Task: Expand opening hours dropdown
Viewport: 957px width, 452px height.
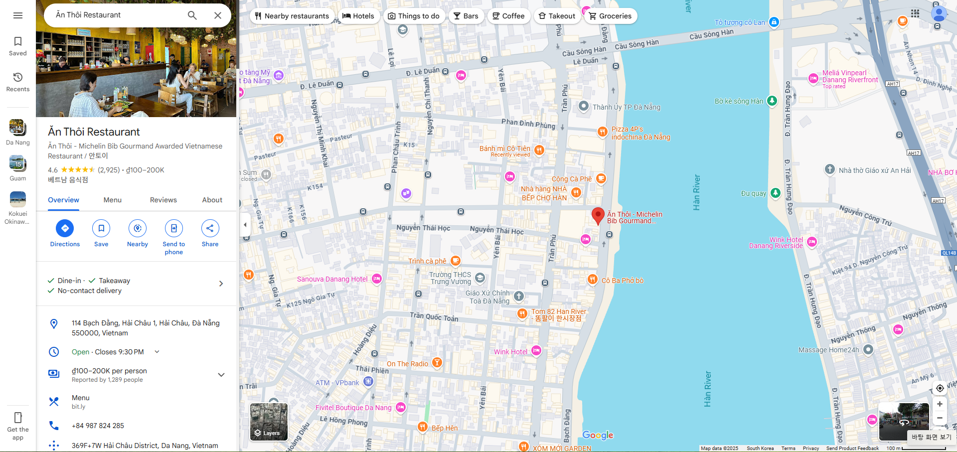Action: 157,352
